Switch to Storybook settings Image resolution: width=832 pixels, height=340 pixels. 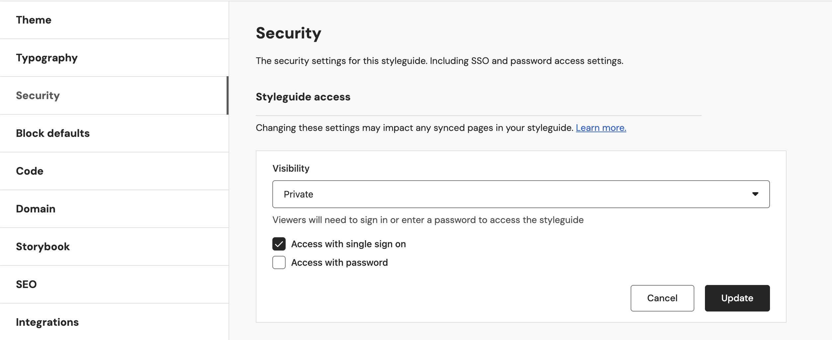(x=43, y=247)
